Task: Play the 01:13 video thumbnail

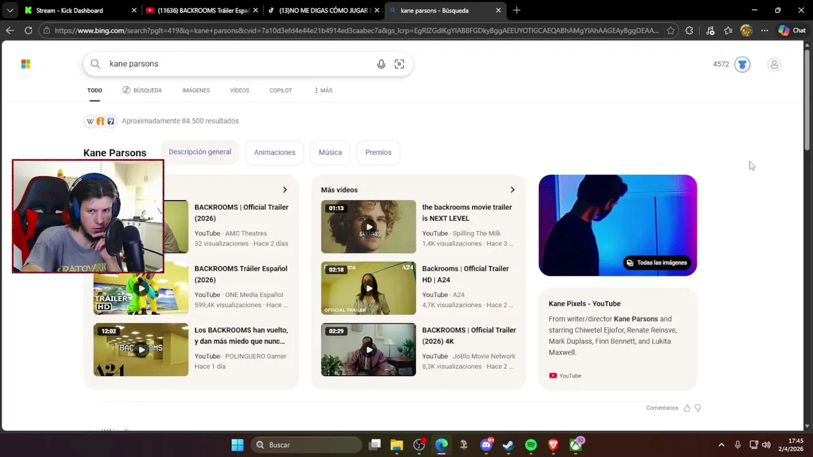Action: tap(368, 227)
